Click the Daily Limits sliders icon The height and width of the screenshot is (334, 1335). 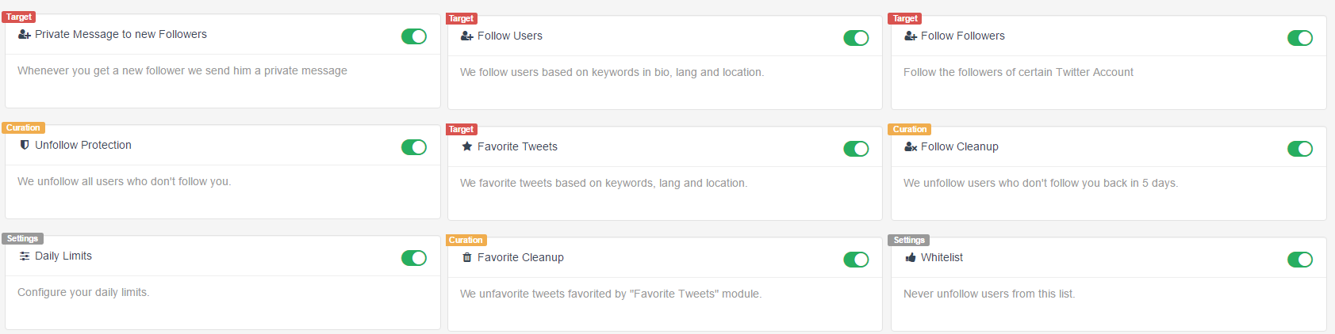coord(25,256)
